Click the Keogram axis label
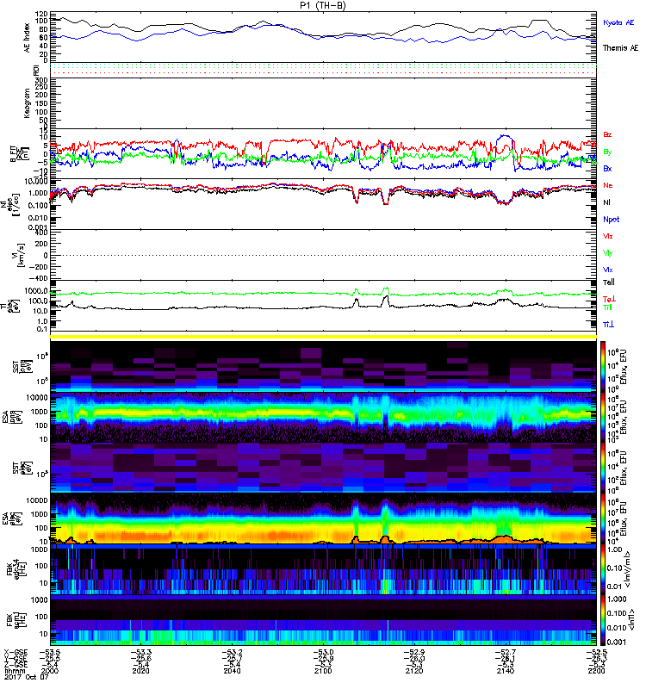This screenshot has width=646, height=689. tap(28, 102)
